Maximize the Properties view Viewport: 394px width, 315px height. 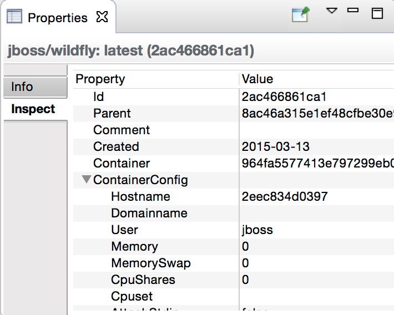(377, 13)
